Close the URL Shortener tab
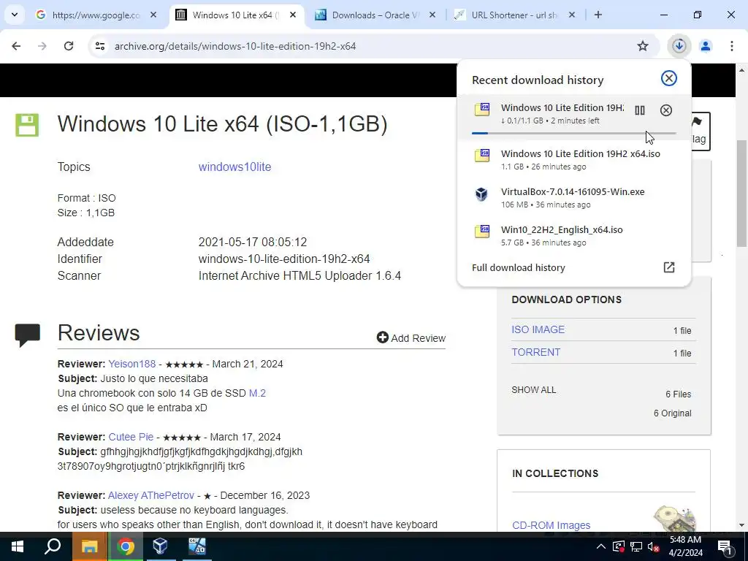The height and width of the screenshot is (561, 748). tap(572, 15)
